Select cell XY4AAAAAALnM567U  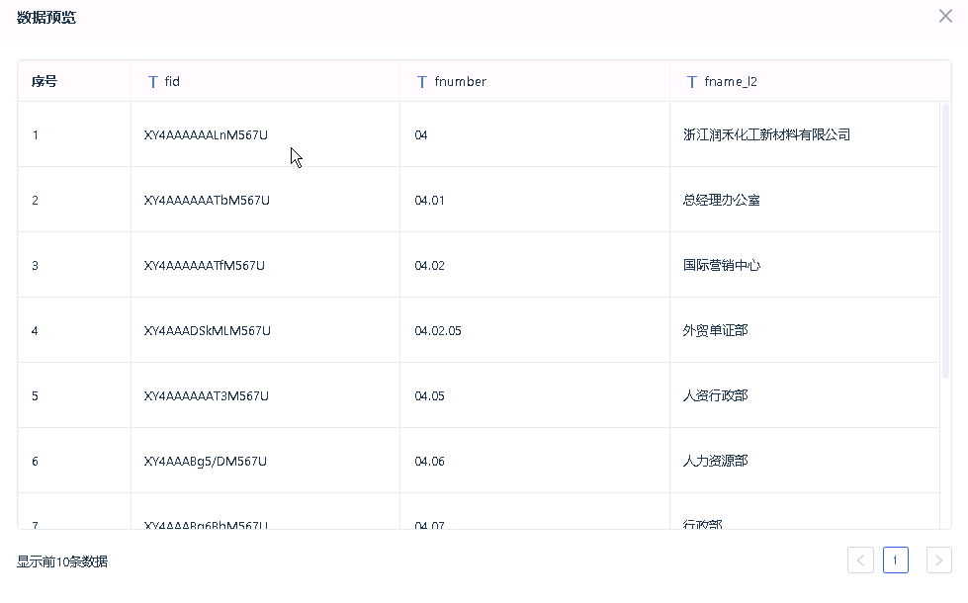pyautogui.click(x=206, y=135)
